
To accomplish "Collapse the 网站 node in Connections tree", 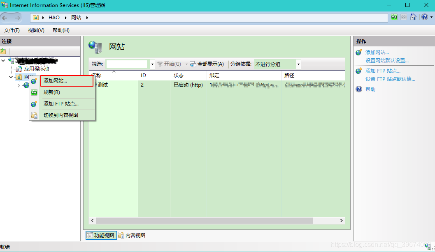I will (x=11, y=77).
